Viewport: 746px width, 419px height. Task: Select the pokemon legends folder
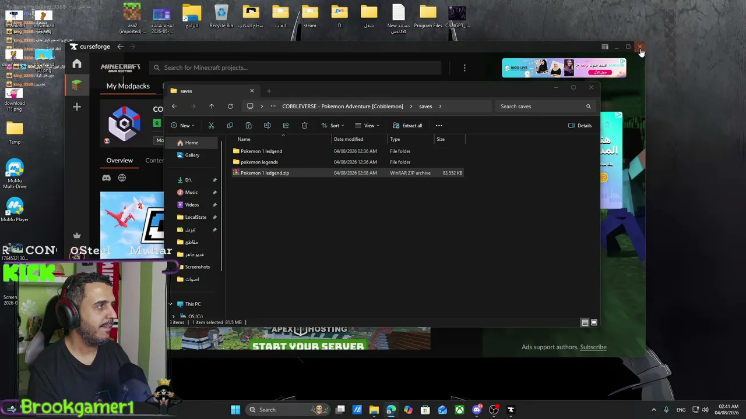[259, 162]
